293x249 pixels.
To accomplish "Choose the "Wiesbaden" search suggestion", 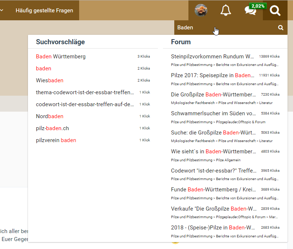I will [x=50, y=80].
